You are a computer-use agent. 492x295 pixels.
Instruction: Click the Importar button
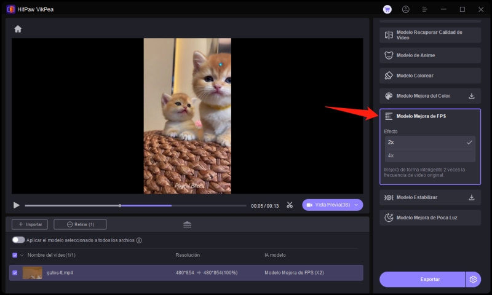[x=30, y=224]
